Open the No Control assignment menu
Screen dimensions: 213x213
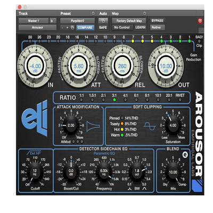(122, 28)
